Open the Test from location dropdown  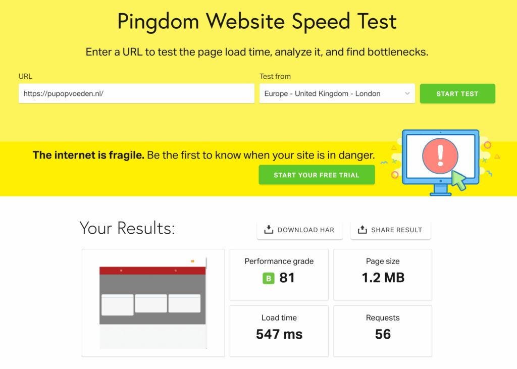337,93
